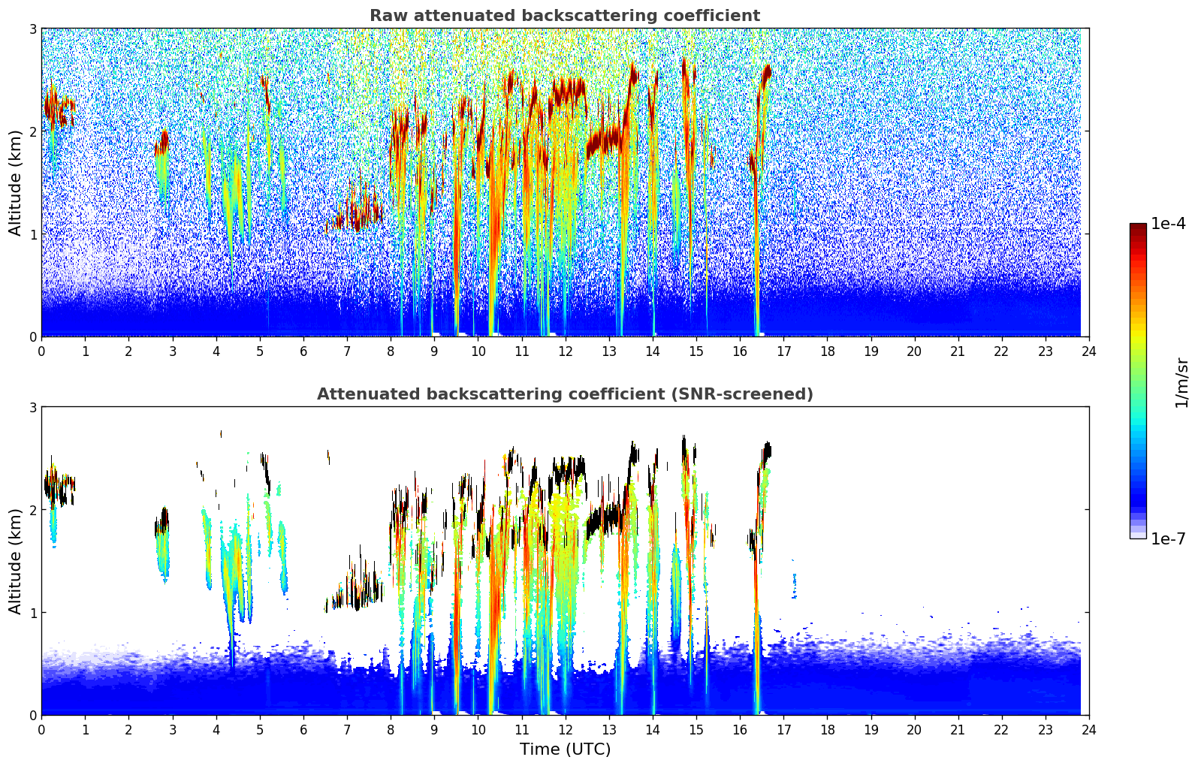1198x766 pixels.
Task: Click time tick "9" under the top plot
Action: 434,351
